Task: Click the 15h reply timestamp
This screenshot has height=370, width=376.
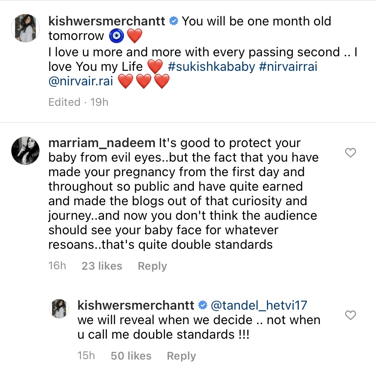Action: pyautogui.click(x=86, y=356)
